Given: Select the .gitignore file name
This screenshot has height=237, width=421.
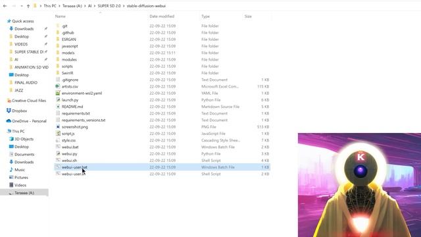Looking at the screenshot, I should [70, 80].
